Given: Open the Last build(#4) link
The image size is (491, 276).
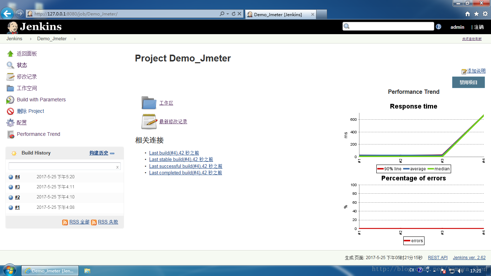Looking at the screenshot, I should (174, 153).
